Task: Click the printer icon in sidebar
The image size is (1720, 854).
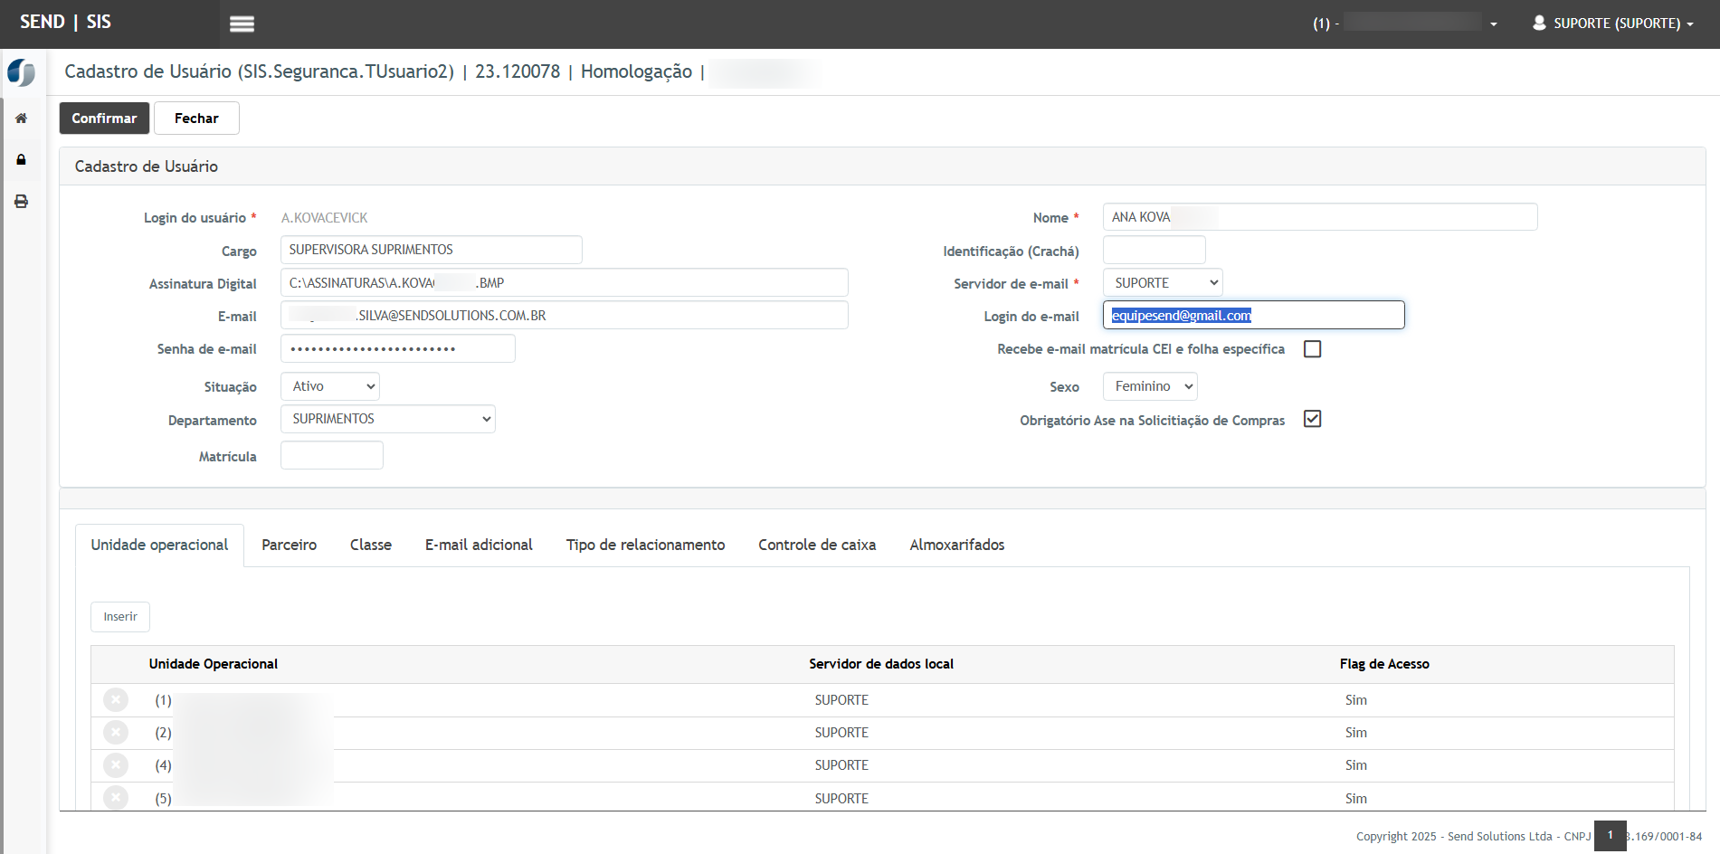Action: [21, 202]
